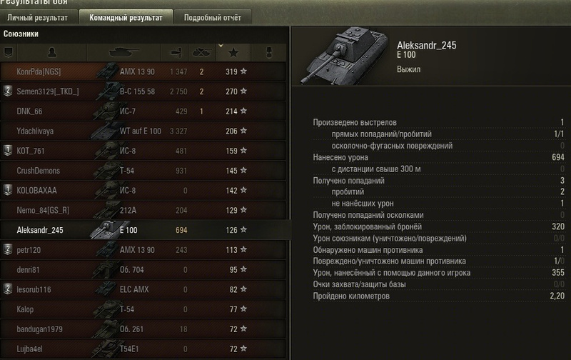Sort by vehicle tank column icon

tap(123, 53)
